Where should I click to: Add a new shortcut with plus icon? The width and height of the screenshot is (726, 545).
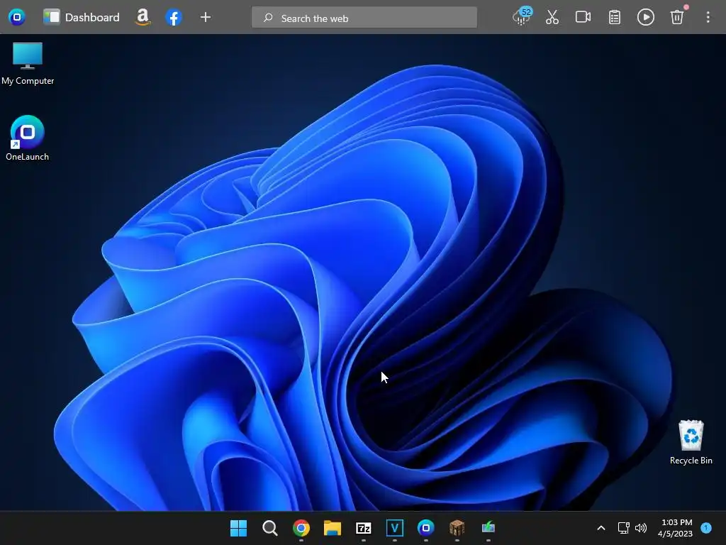[x=205, y=18]
